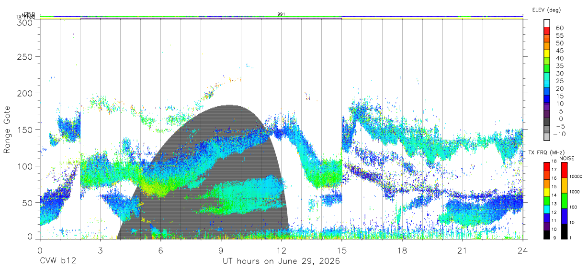Select the NOISE scale label 10000
The image size is (588, 271).
577,176
